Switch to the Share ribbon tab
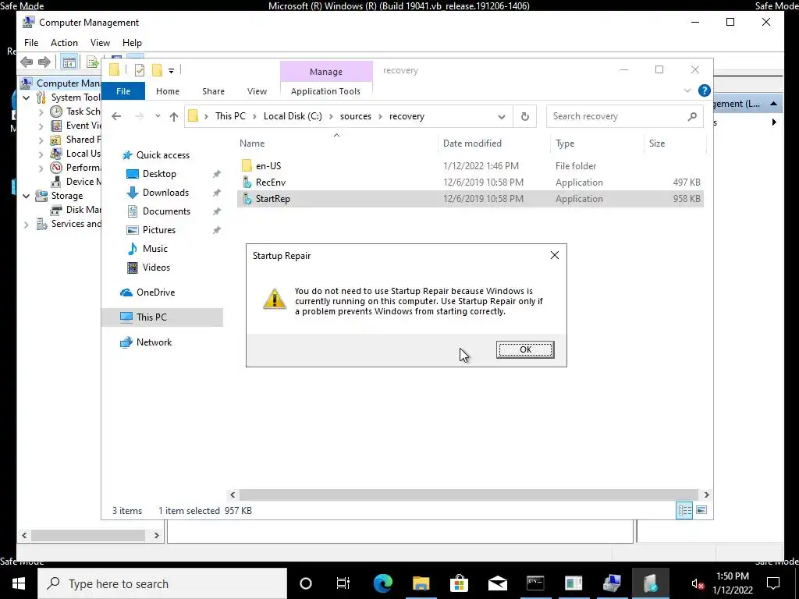Image resolution: width=799 pixels, height=599 pixels. click(213, 91)
